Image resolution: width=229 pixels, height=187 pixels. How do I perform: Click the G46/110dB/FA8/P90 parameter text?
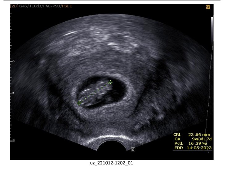coord(34,6)
